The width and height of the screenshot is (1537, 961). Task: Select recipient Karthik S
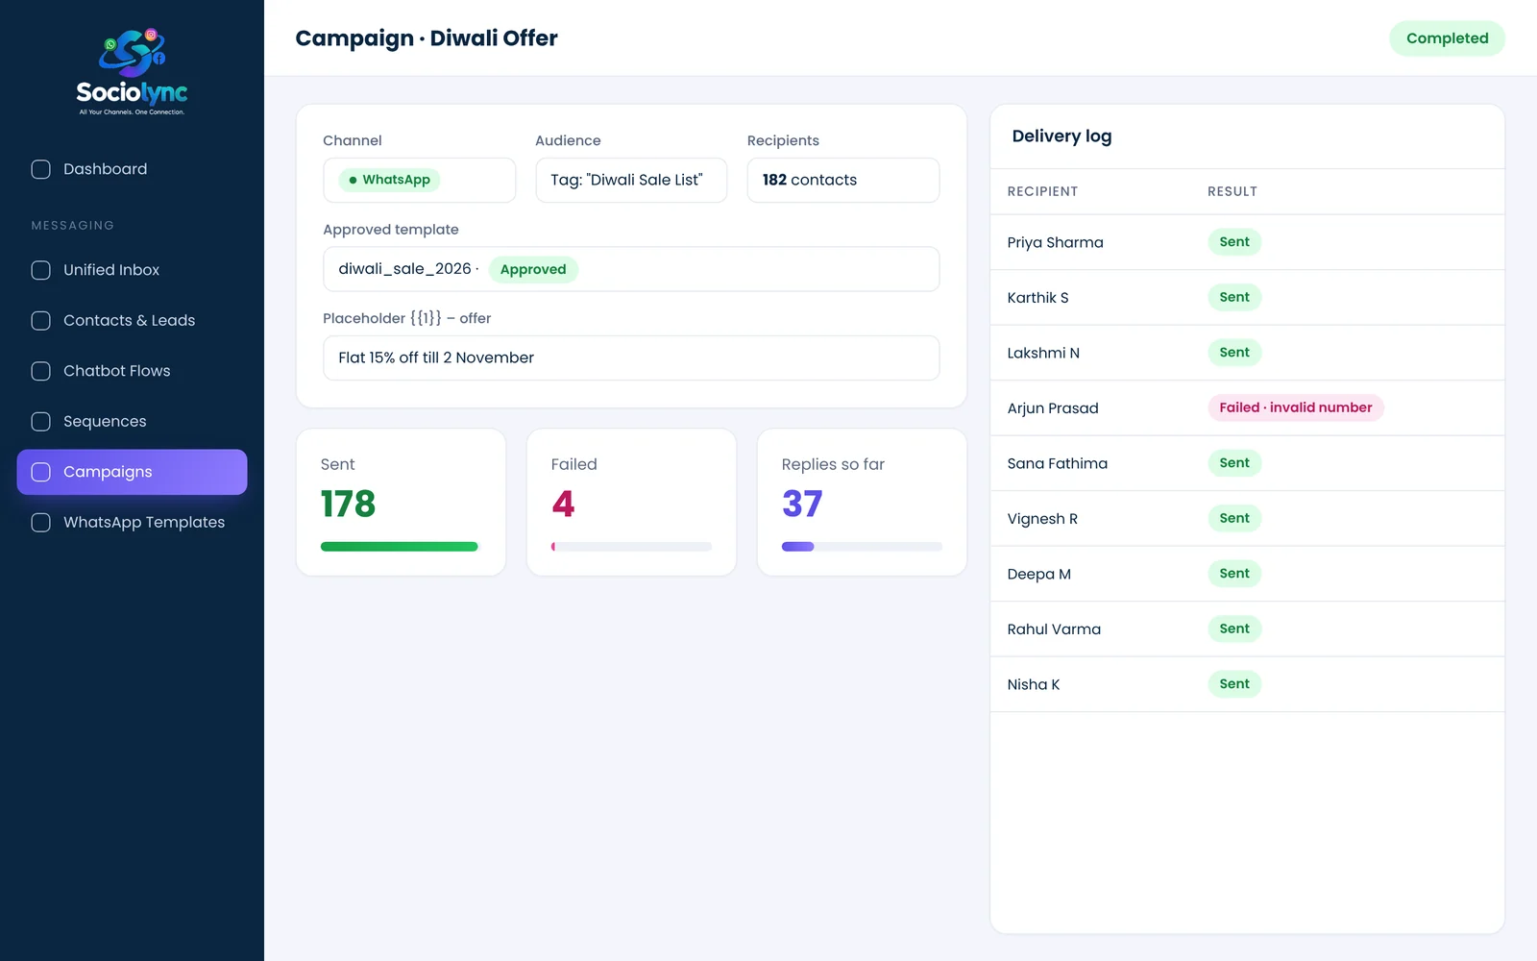[1037, 298]
